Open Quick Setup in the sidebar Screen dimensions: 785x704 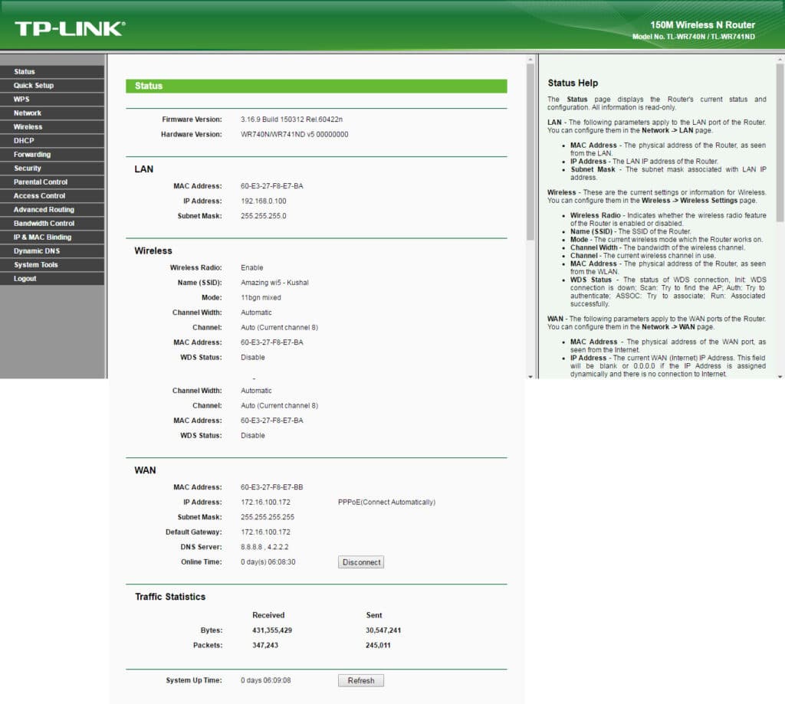click(52, 86)
